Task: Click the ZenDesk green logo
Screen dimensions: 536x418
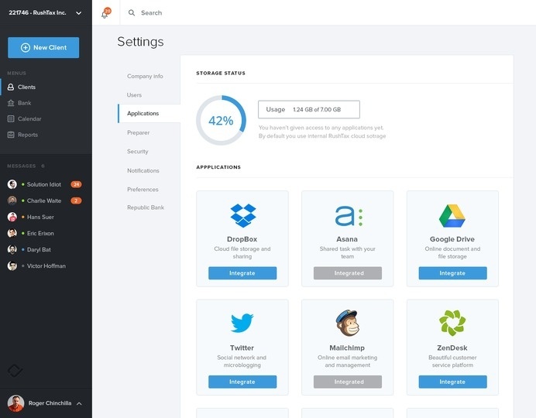Action: tap(452, 323)
